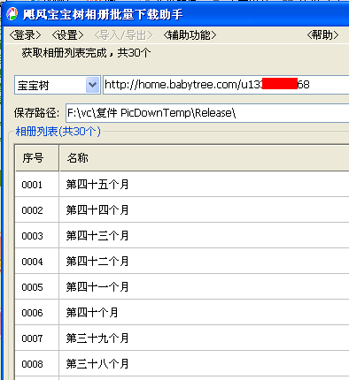Click the 相册列表(共30个) group label

[x=58, y=132]
